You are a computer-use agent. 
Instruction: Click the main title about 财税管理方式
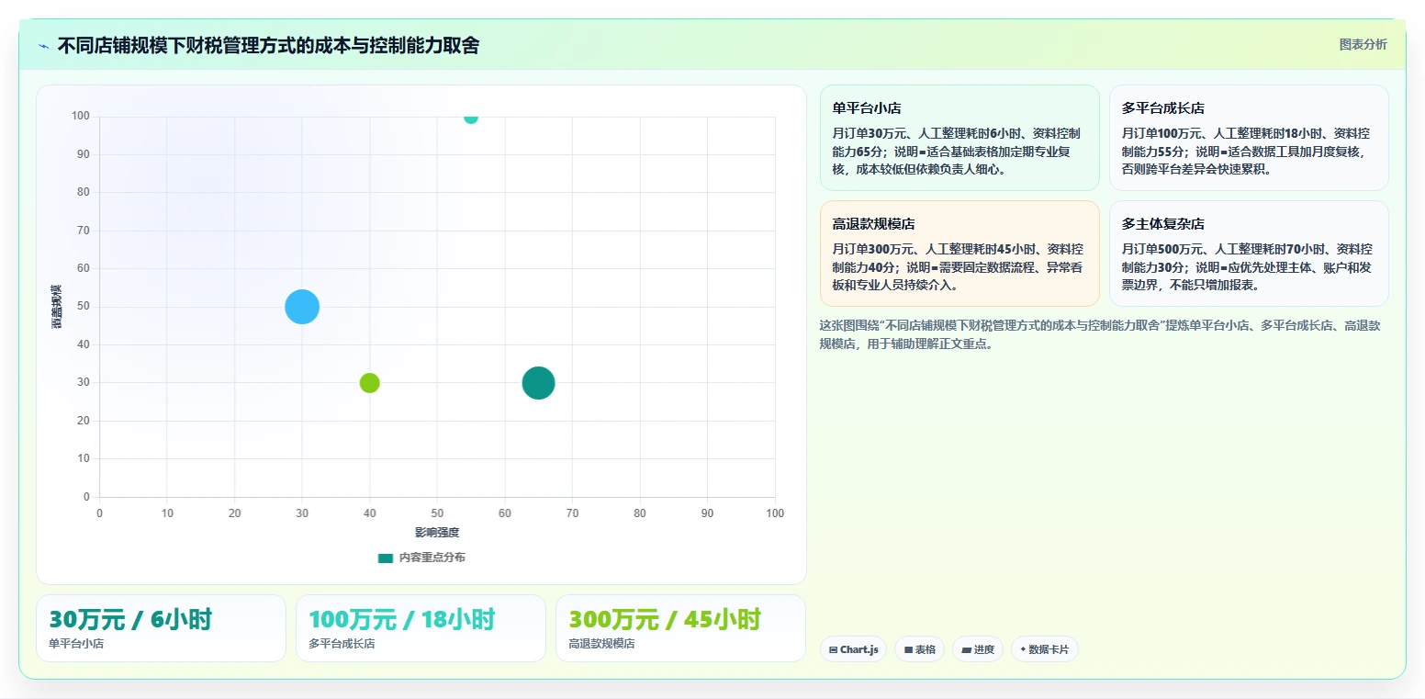tap(268, 46)
